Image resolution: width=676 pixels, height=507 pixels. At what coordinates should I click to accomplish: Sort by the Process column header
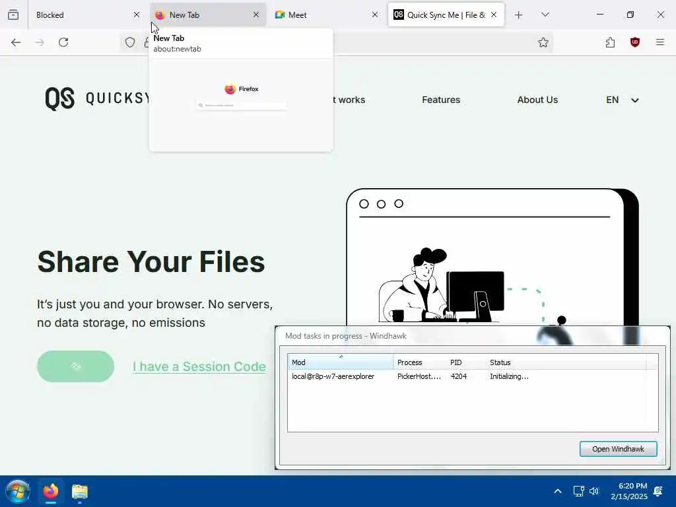(421, 362)
